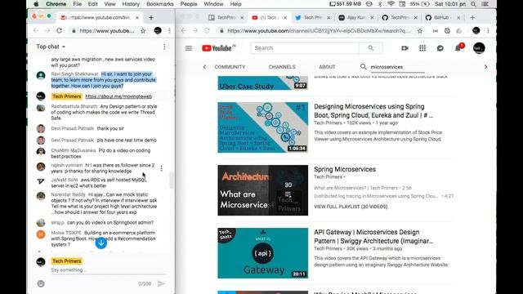Click the magnifier button beside the Search box
The width and height of the screenshot is (523, 294).
click(x=370, y=48)
